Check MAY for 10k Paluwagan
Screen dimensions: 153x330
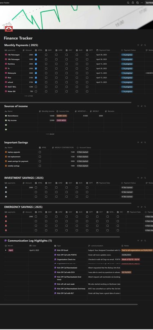[46, 59]
